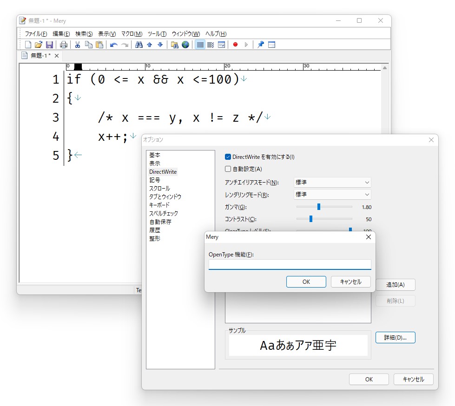Create a new file with the blank page icon
The width and height of the screenshot is (455, 406).
pos(27,44)
